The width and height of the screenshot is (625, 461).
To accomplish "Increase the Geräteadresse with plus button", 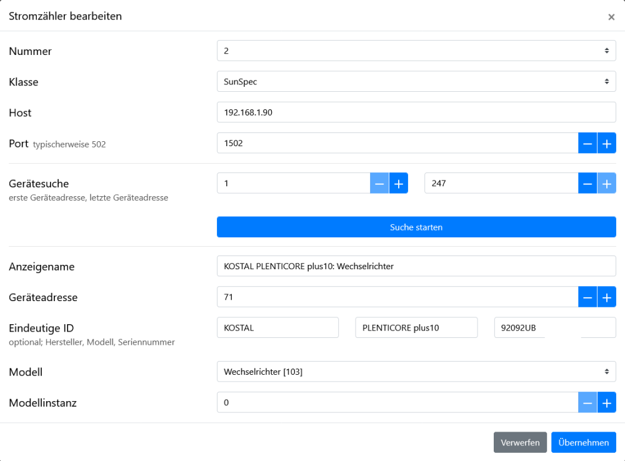I will 606,297.
